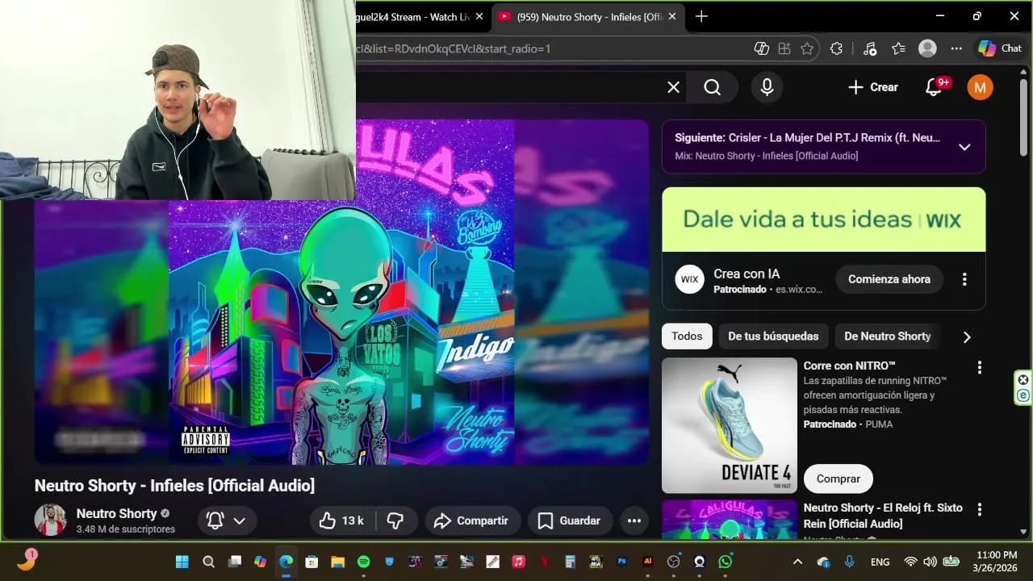Run search with magnifier button

coord(712,87)
